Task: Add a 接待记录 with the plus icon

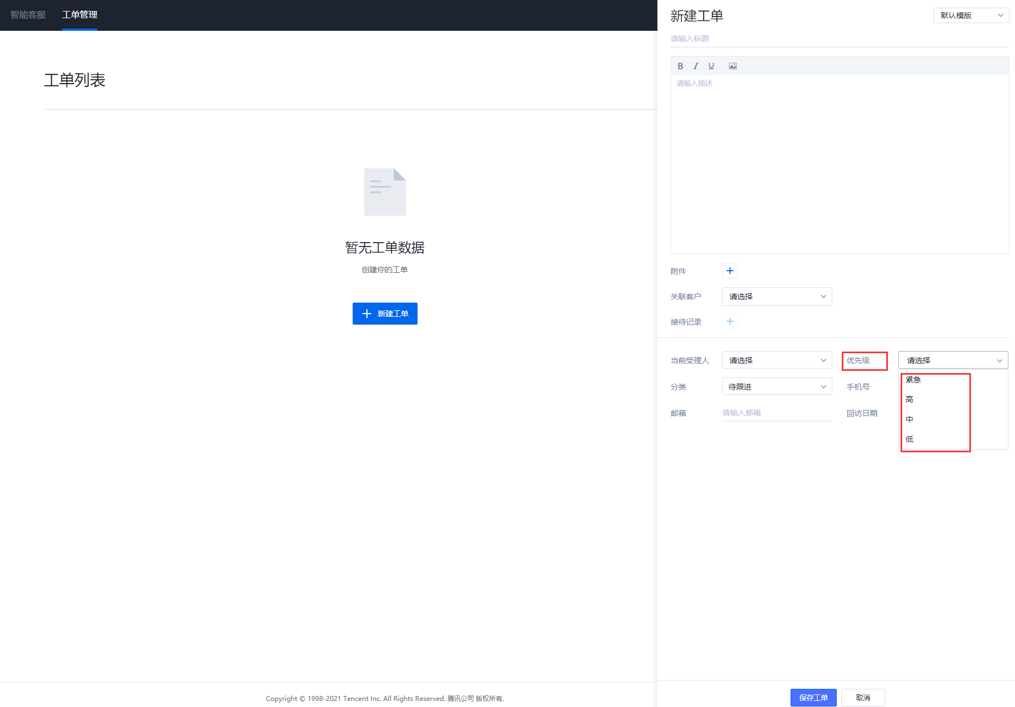Action: pyautogui.click(x=730, y=321)
